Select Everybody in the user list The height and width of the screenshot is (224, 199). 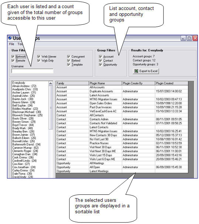click(19, 83)
